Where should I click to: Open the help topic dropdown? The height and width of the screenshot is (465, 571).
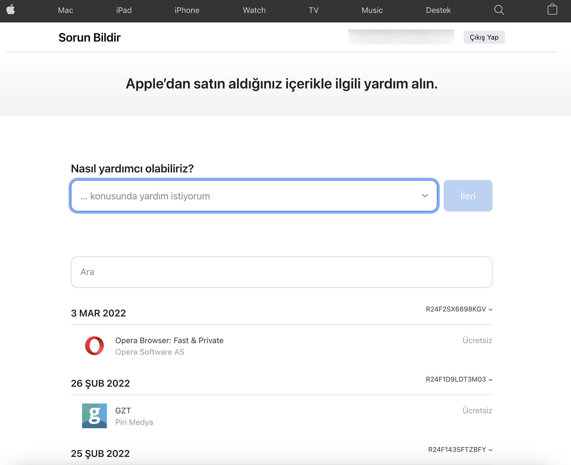click(x=254, y=196)
